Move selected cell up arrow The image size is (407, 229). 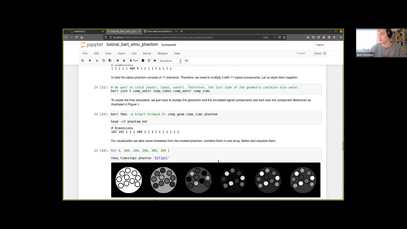pos(118,61)
